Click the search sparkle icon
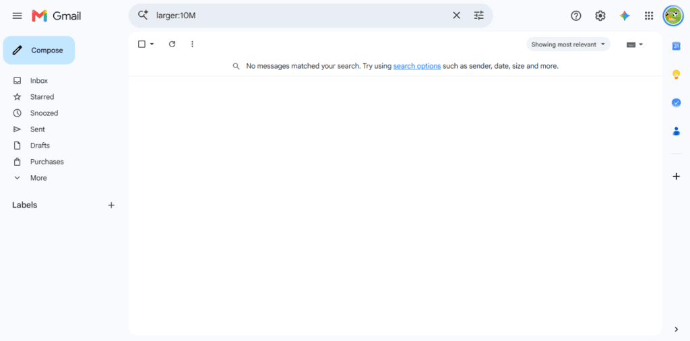The width and height of the screenshot is (690, 341). [x=143, y=15]
